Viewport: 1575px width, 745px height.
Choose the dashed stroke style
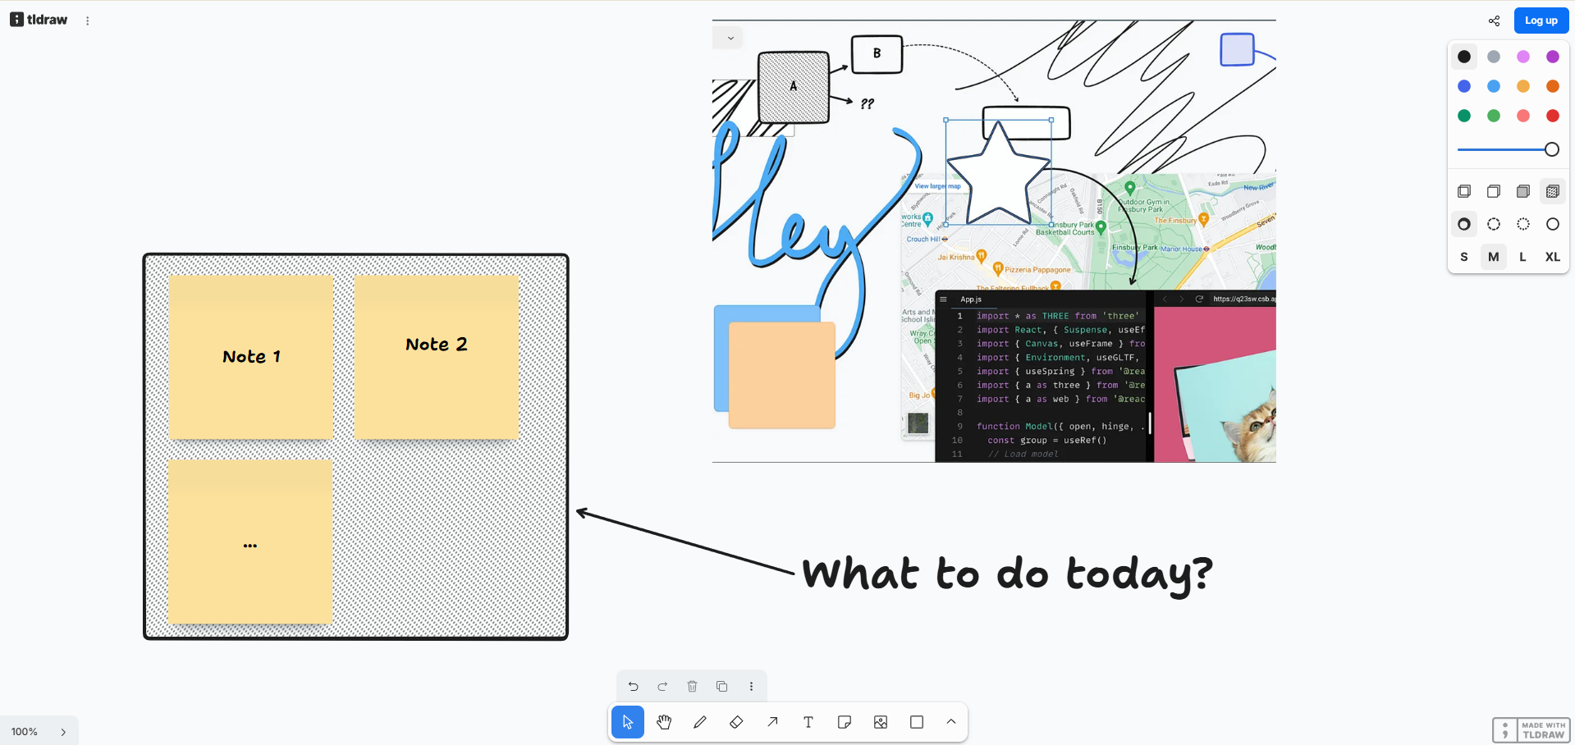(x=1494, y=224)
